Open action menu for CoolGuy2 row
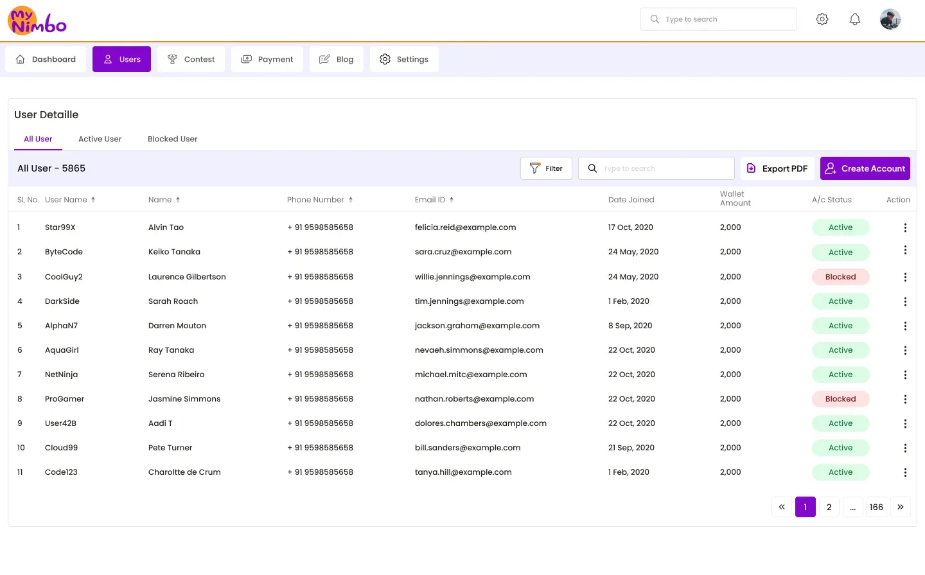 point(905,277)
